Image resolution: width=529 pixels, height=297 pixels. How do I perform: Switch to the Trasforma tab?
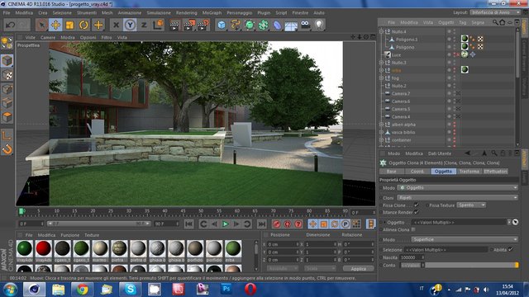point(469,172)
